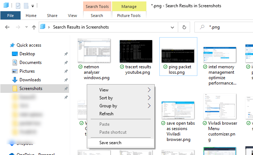Image resolution: width=253 pixels, height=155 pixels.
Task: Go back with the Back arrow
Action: (7, 27)
